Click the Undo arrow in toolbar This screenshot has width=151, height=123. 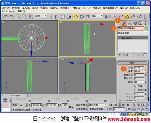[6, 16]
